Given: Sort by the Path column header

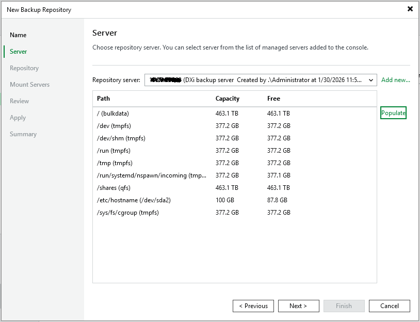Looking at the screenshot, I should click(x=104, y=99).
